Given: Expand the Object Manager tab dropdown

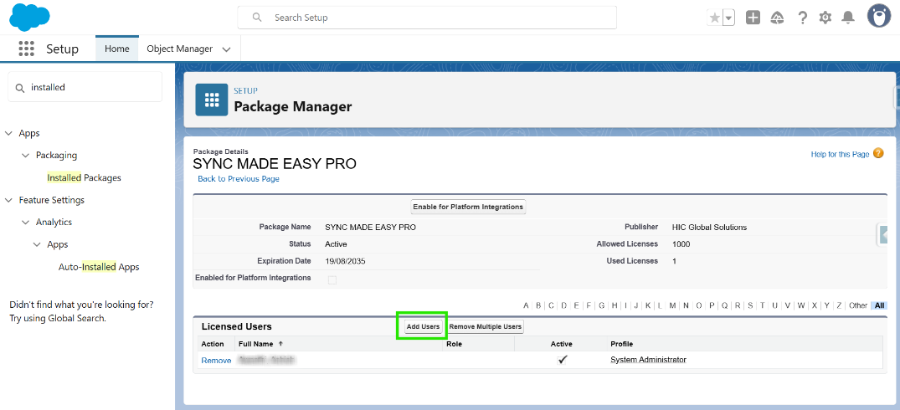Looking at the screenshot, I should tap(226, 49).
